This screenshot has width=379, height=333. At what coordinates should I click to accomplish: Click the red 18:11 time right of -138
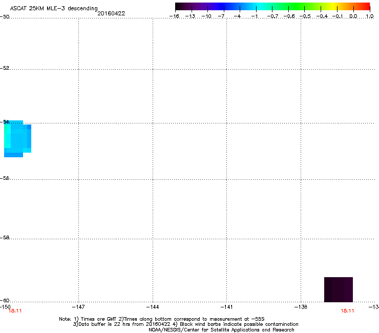tap(347, 311)
